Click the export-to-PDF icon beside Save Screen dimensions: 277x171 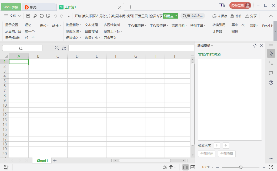coord(35,16)
